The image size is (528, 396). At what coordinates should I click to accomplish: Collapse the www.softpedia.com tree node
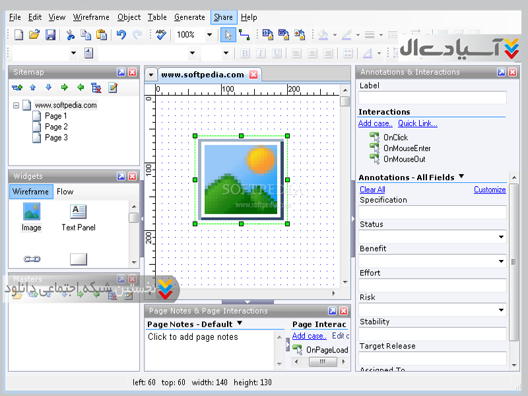point(16,105)
